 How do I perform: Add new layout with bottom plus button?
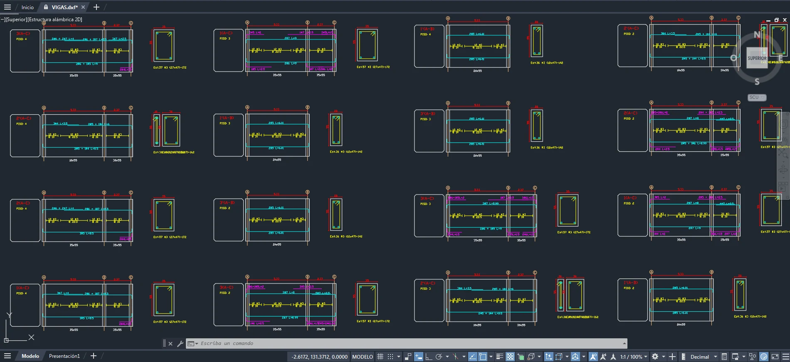pos(94,356)
